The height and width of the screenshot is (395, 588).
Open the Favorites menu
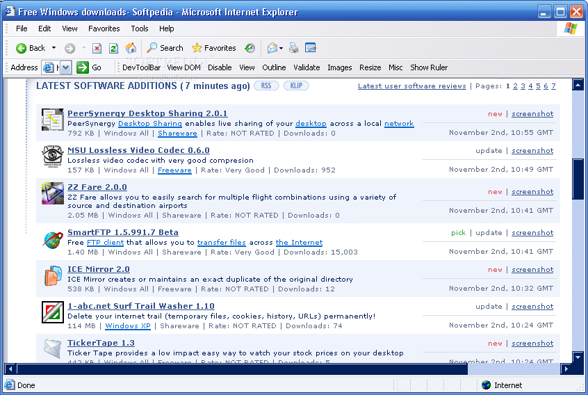click(x=104, y=29)
